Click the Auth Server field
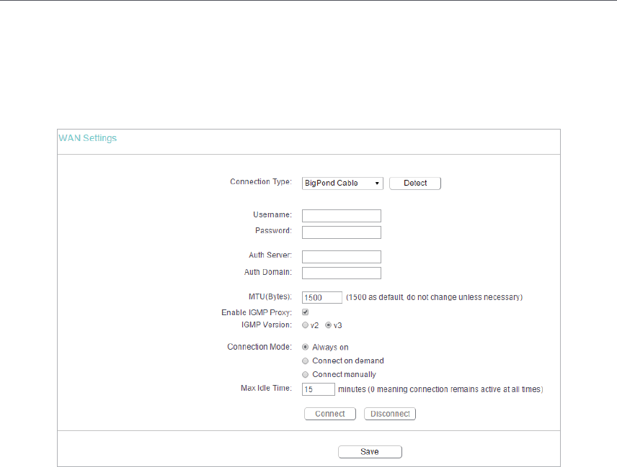This screenshot has height=467, width=617. click(342, 257)
